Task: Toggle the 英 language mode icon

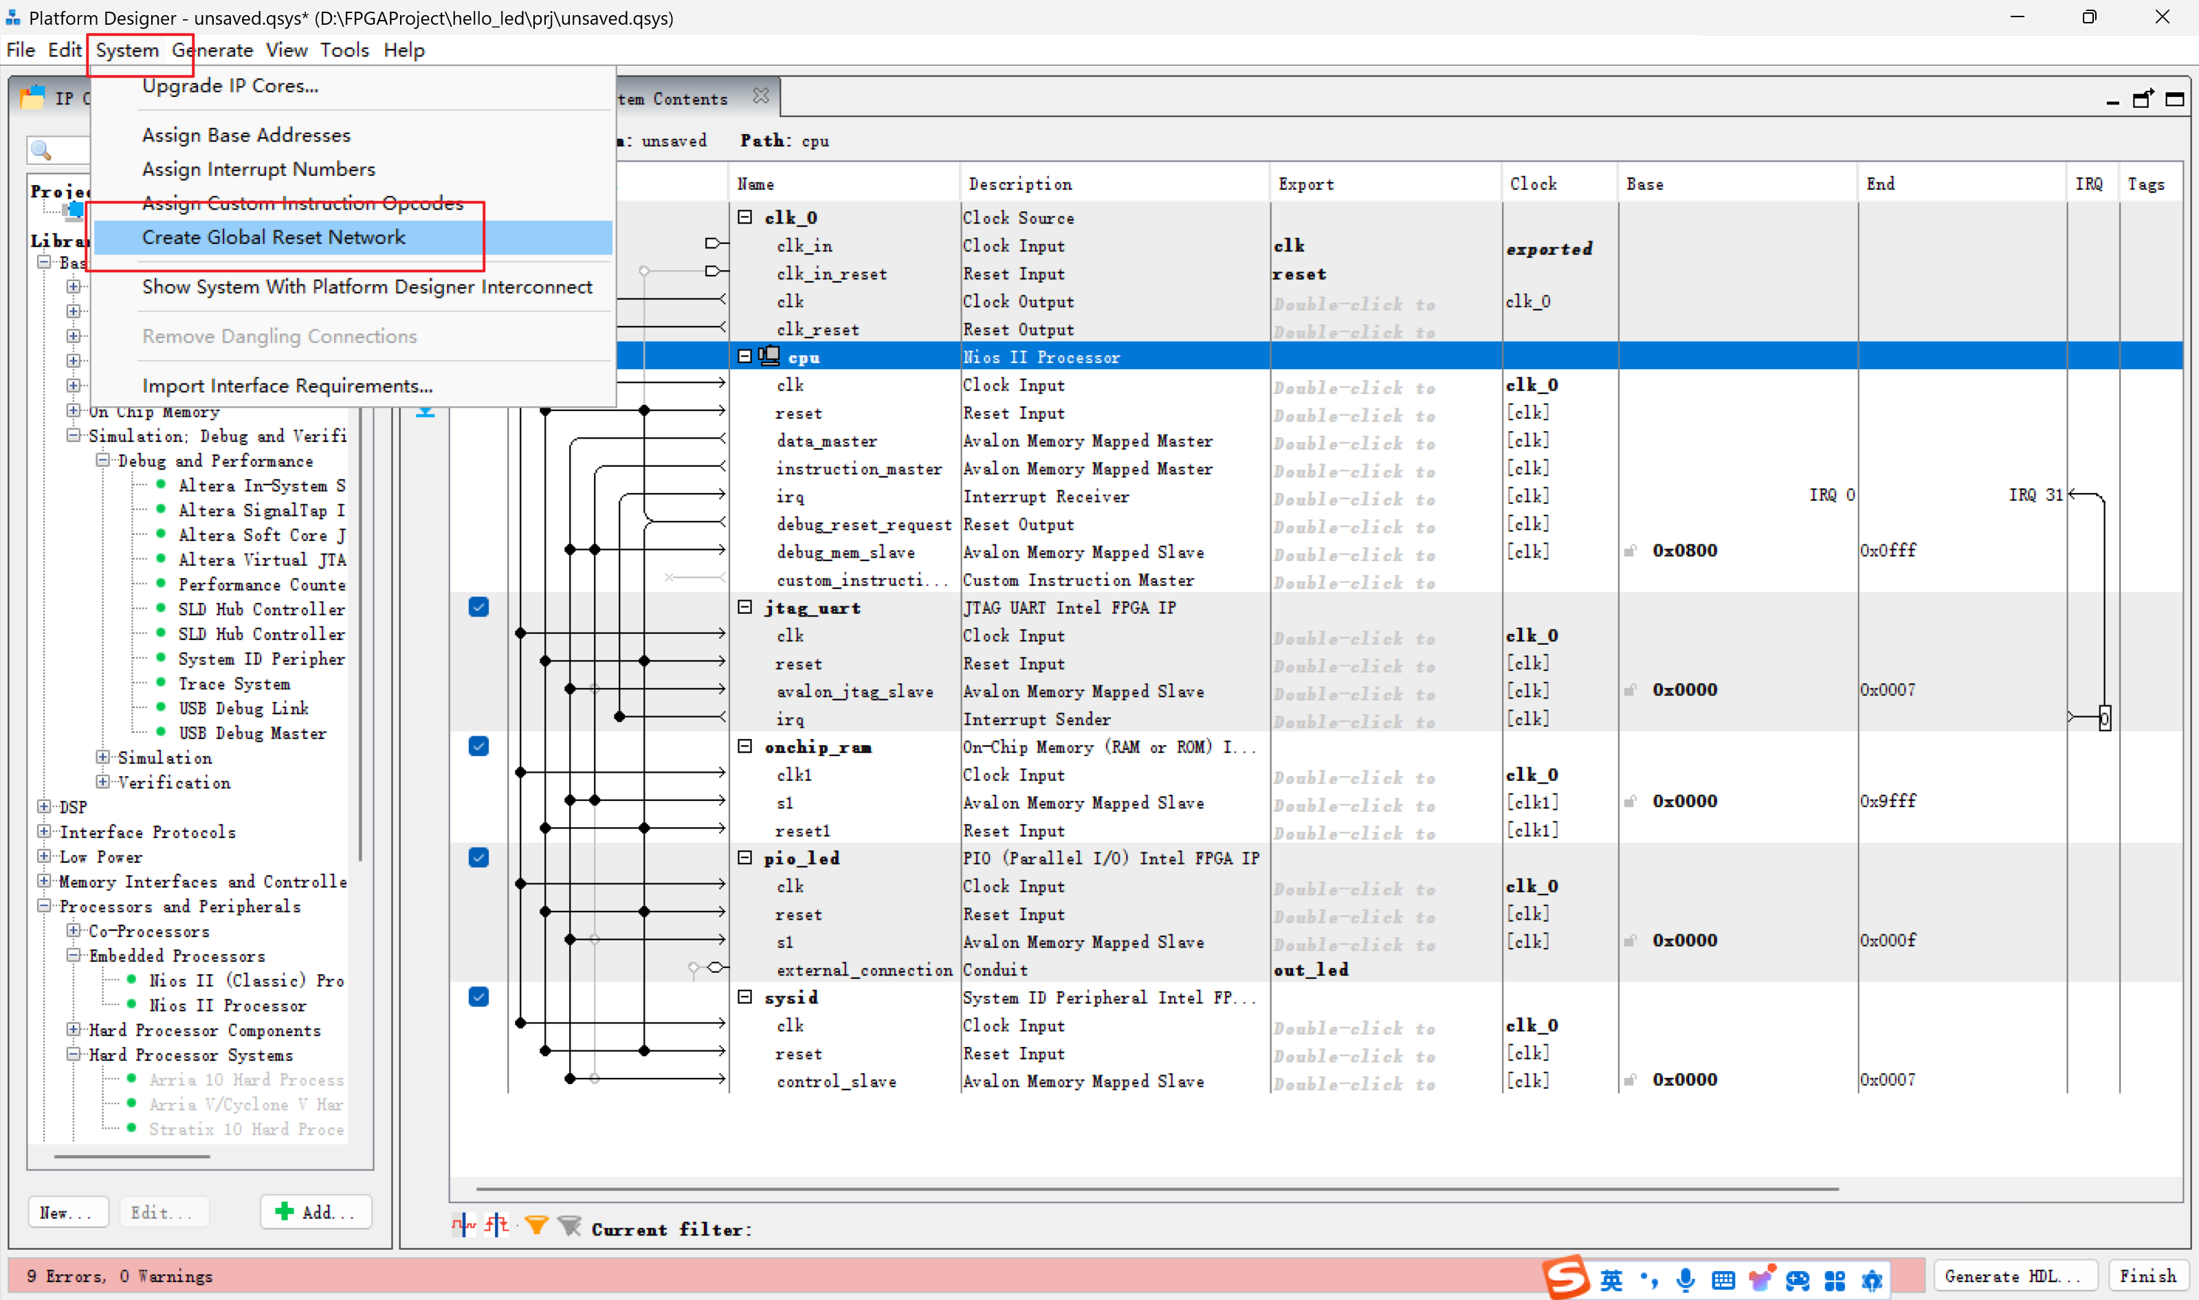Action: [x=1611, y=1280]
